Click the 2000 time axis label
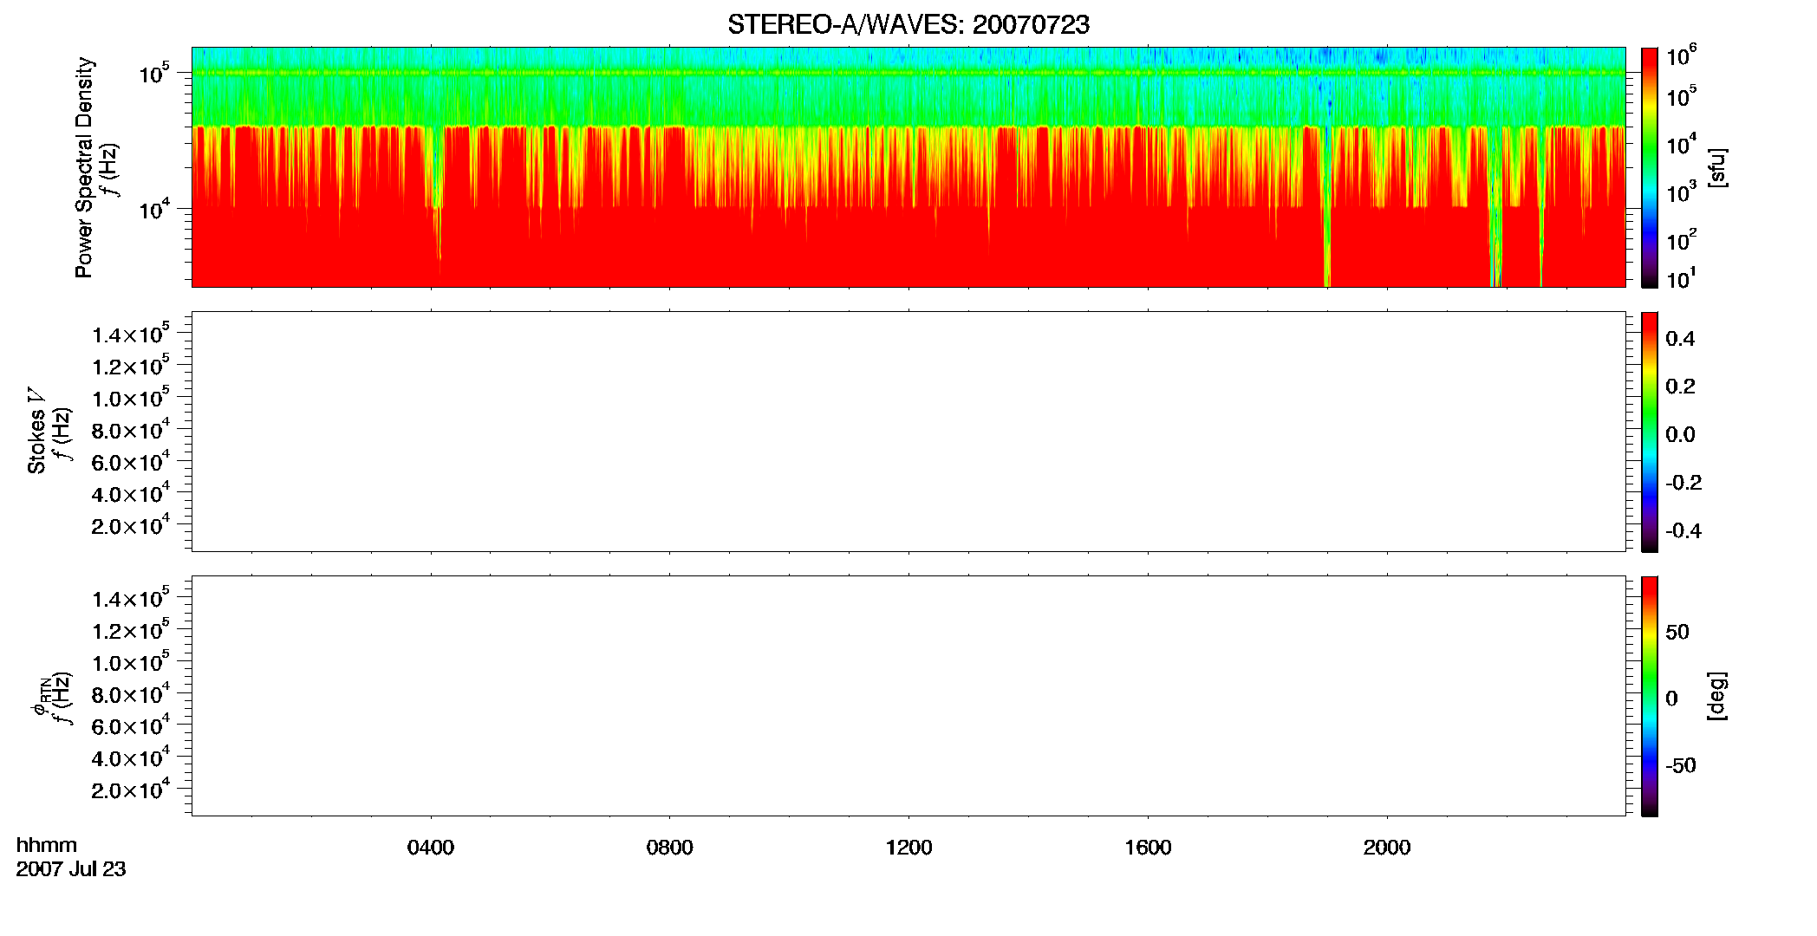Viewport: 1817px width, 936px height. click(x=1387, y=848)
